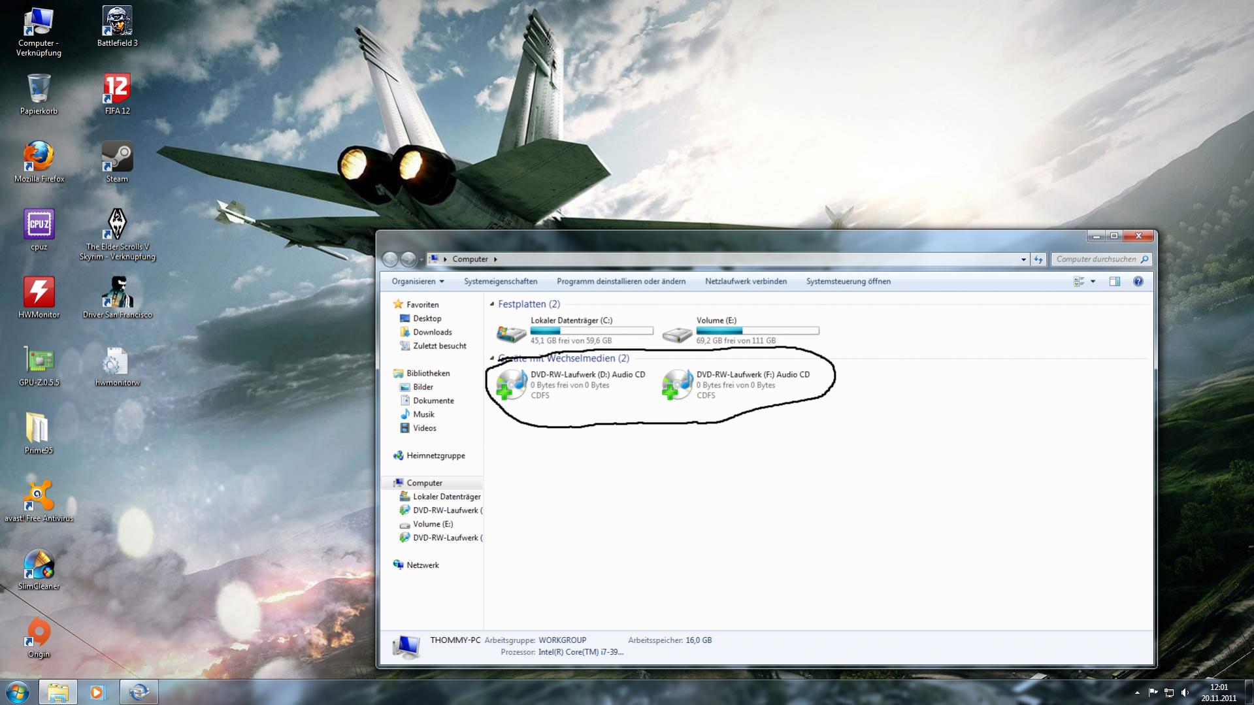Select HWMonitor desktop icon
This screenshot has width=1254, height=705.
(x=39, y=299)
